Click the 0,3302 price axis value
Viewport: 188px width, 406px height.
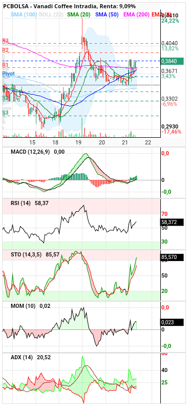(x=169, y=99)
